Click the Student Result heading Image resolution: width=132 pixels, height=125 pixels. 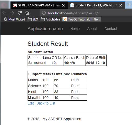(x=48, y=44)
